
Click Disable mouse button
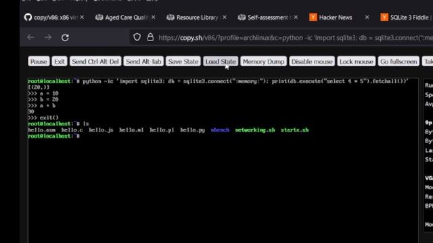[312, 61]
